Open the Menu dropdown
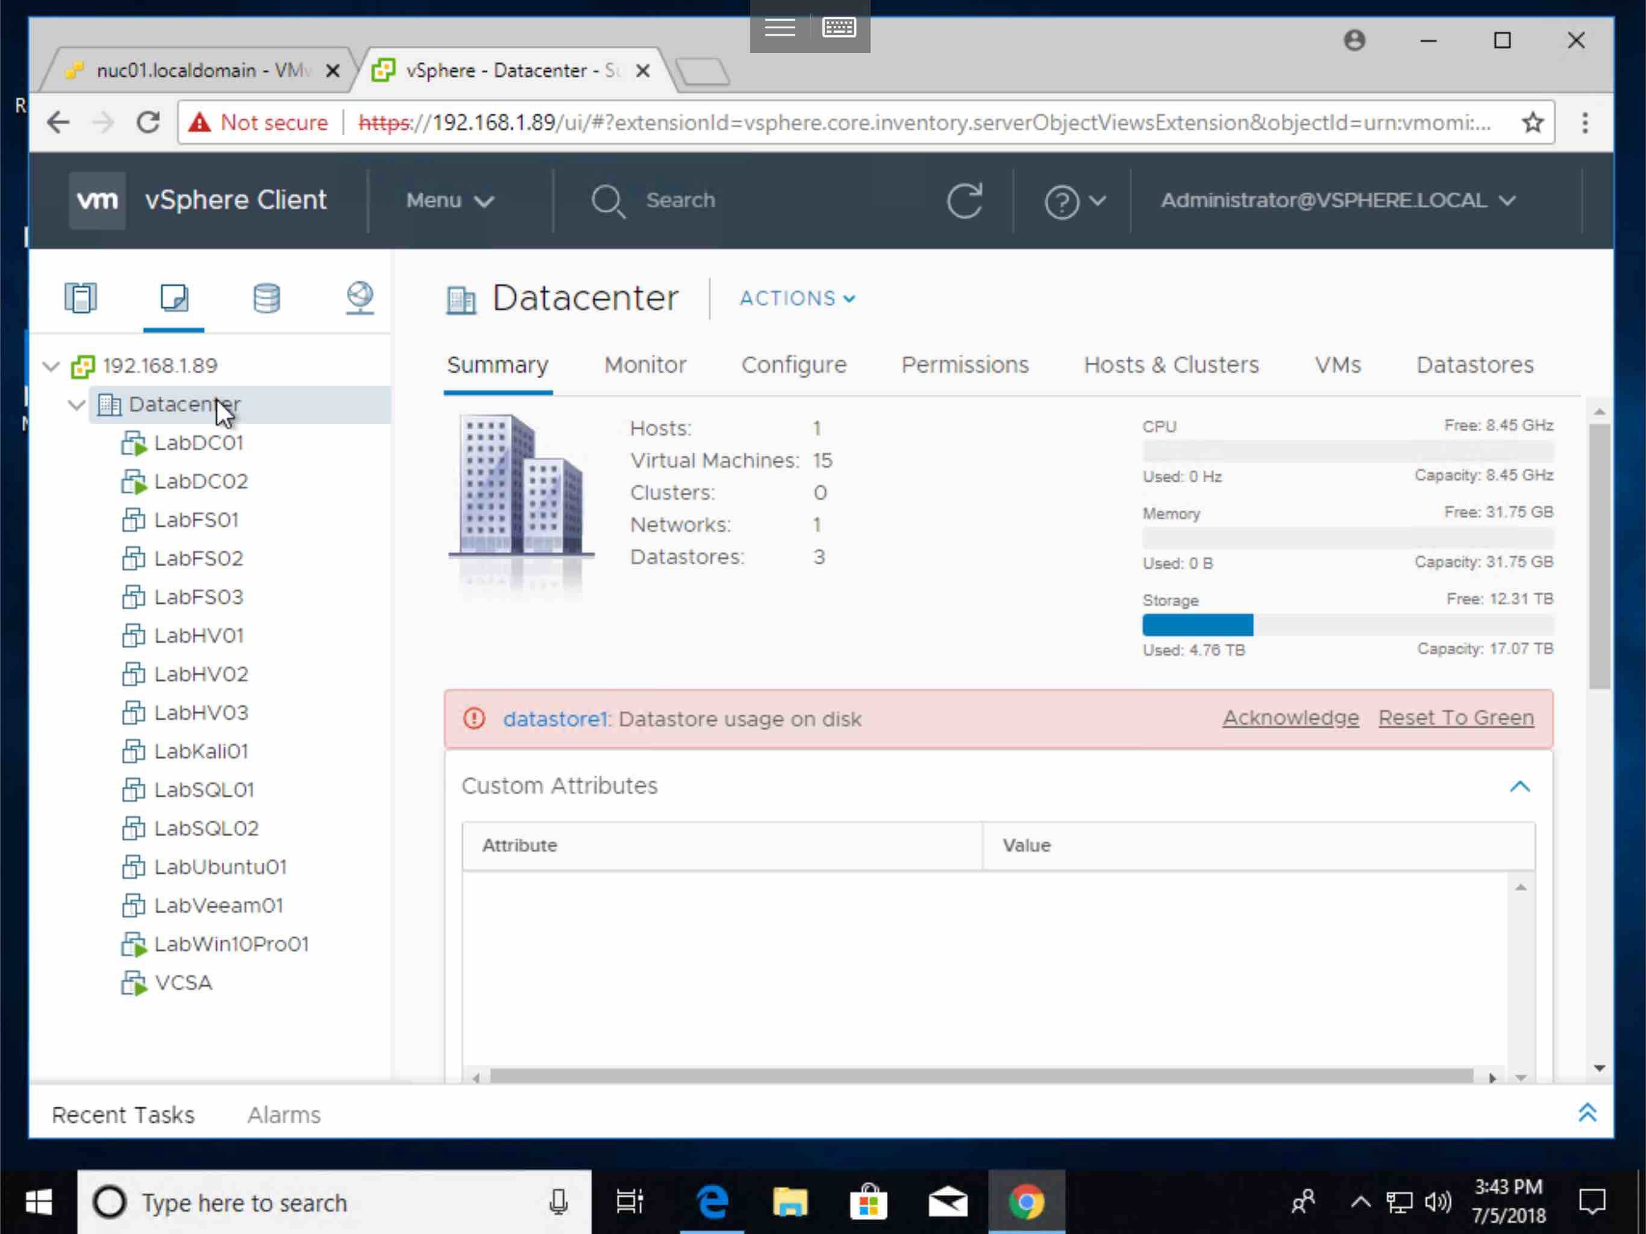Screen dimensions: 1646x1234 click(449, 201)
